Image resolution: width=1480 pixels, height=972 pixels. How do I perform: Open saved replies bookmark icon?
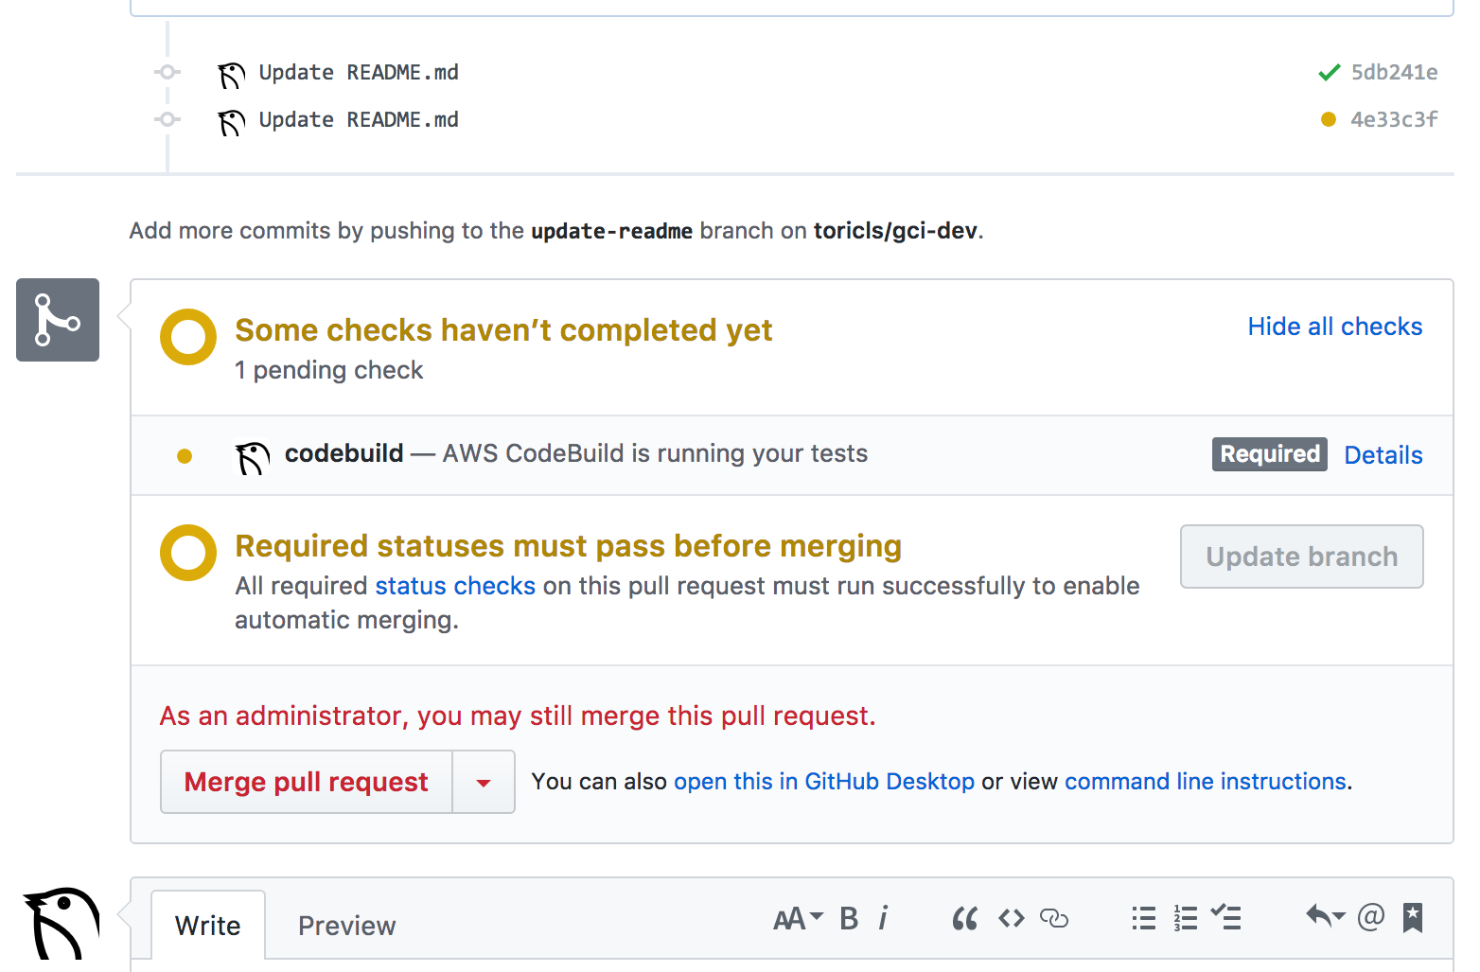pyautogui.click(x=1413, y=917)
